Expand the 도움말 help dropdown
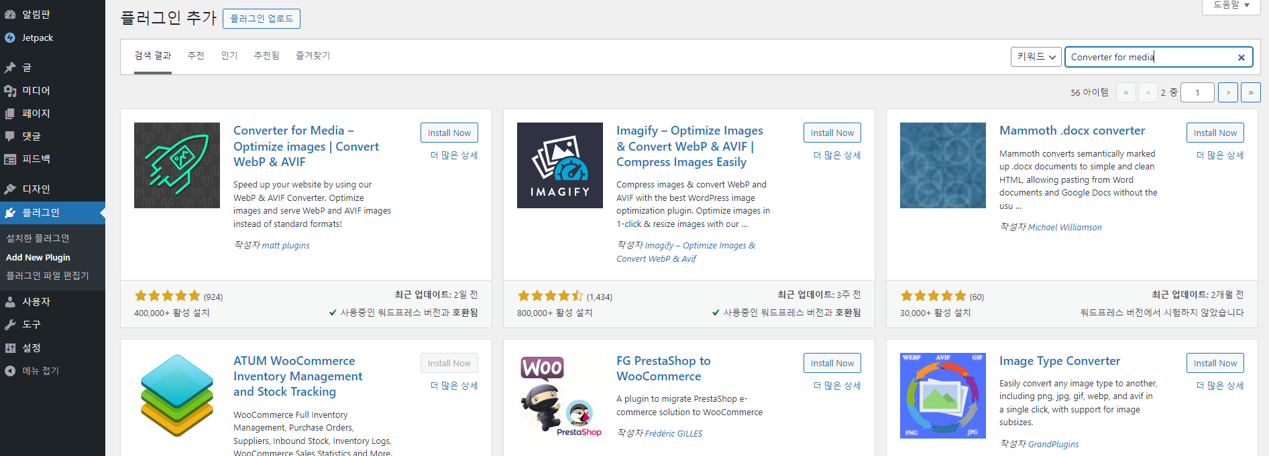Screen dimensions: 1269x456 pos(1231,5)
